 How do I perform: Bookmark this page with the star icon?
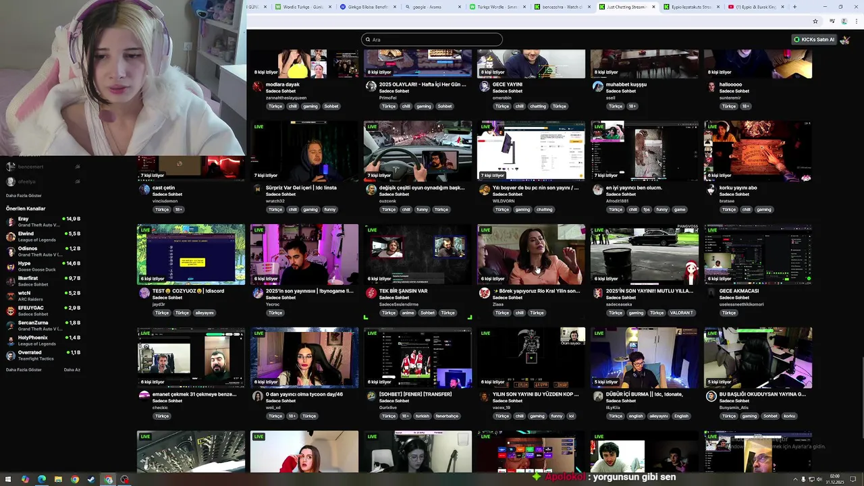coord(815,21)
